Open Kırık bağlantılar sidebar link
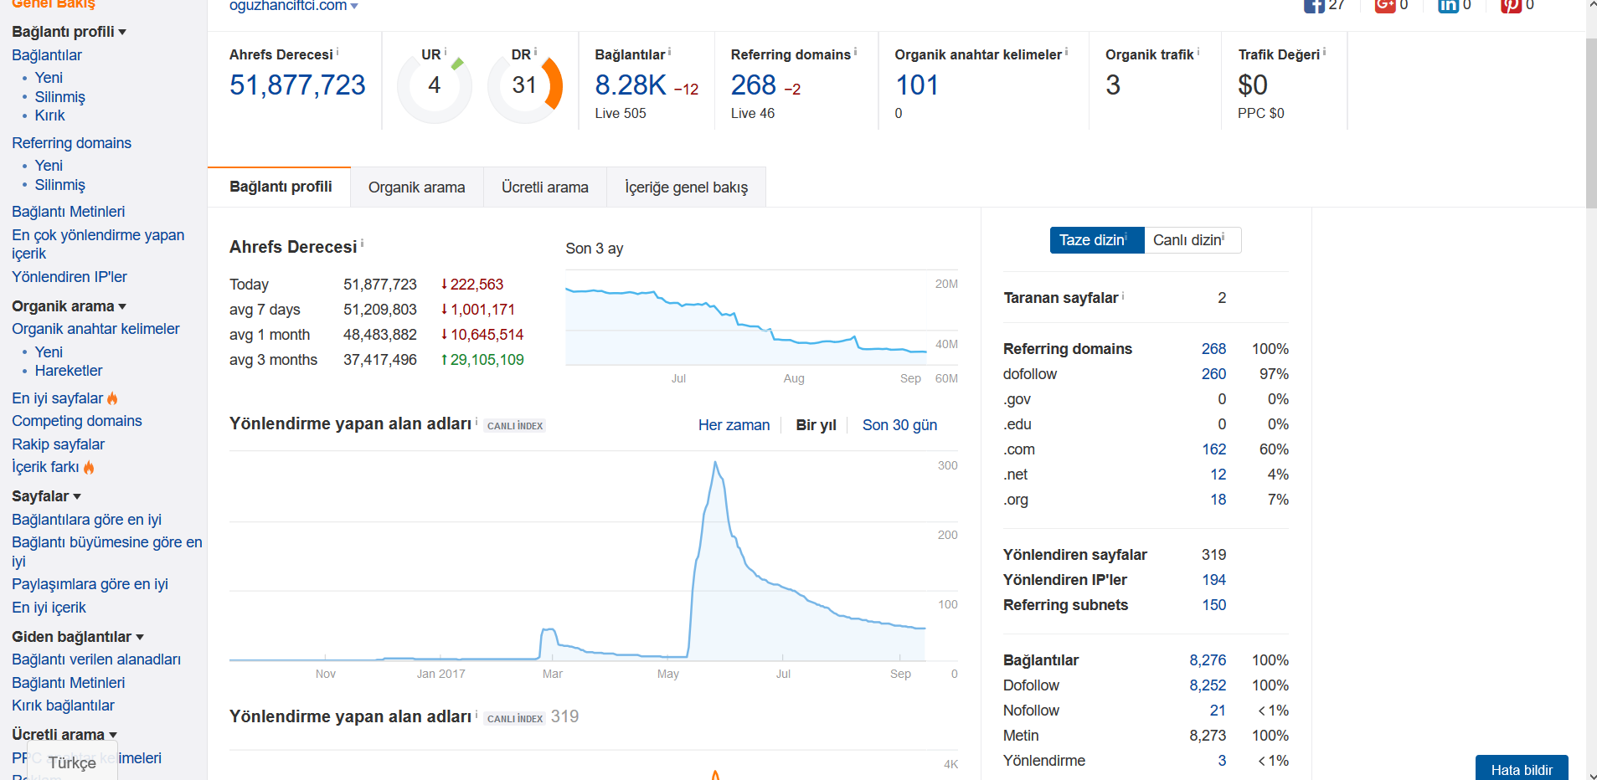1597x780 pixels. click(x=63, y=706)
